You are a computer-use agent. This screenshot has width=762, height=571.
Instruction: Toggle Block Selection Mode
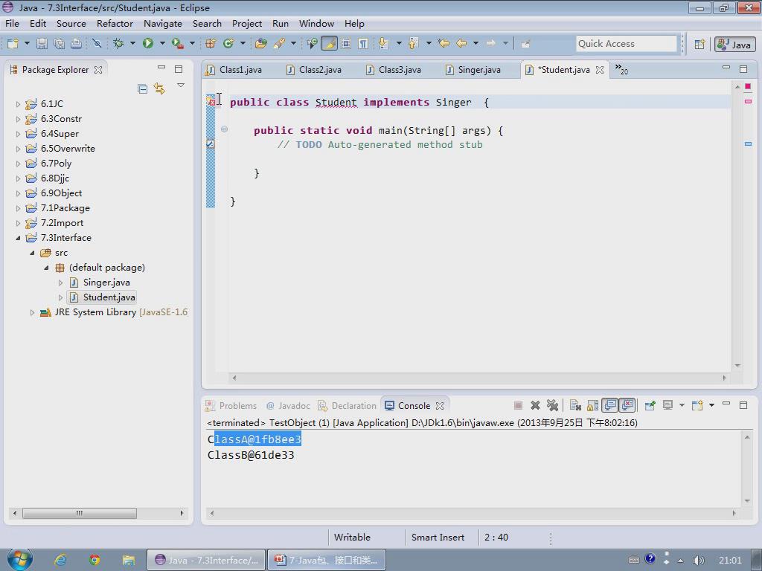tap(346, 44)
